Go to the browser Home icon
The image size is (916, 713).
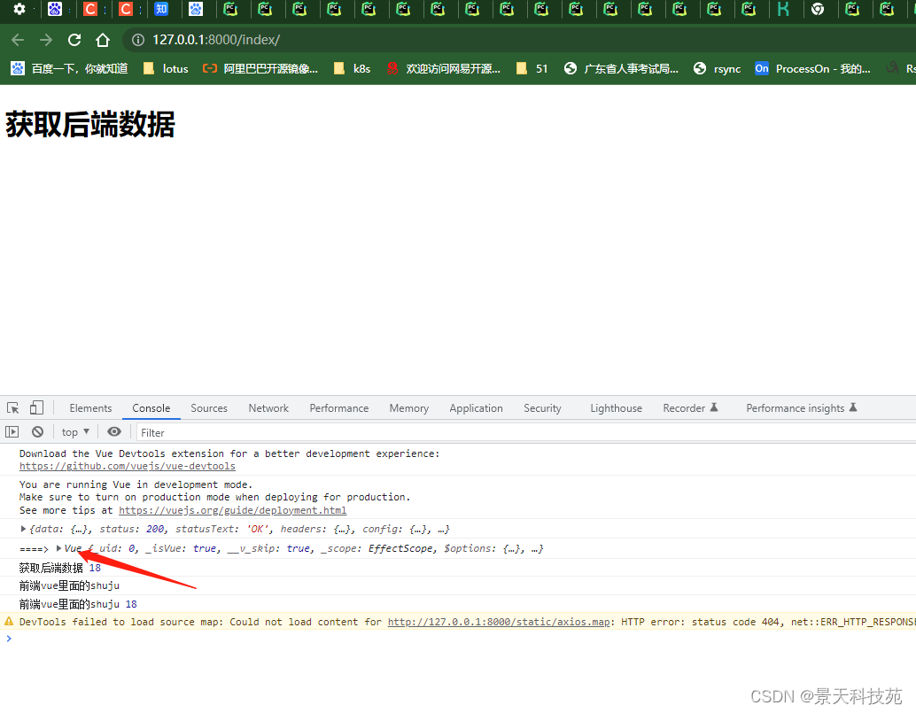(103, 40)
